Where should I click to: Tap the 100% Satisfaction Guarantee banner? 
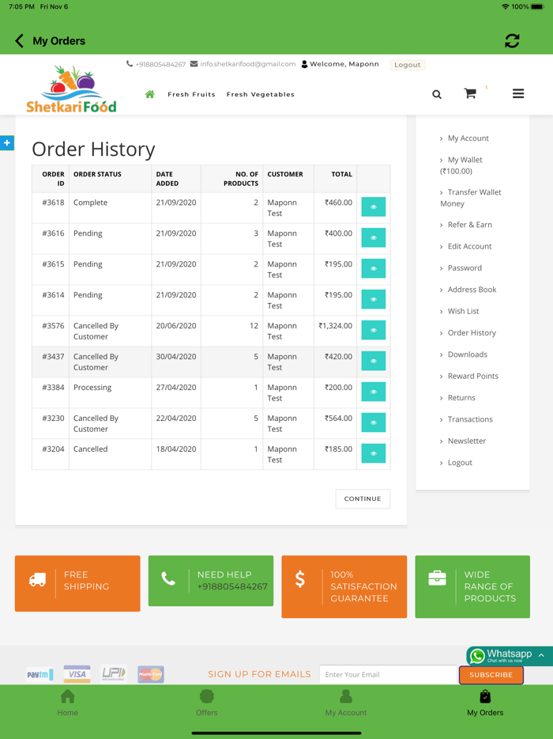click(x=344, y=587)
